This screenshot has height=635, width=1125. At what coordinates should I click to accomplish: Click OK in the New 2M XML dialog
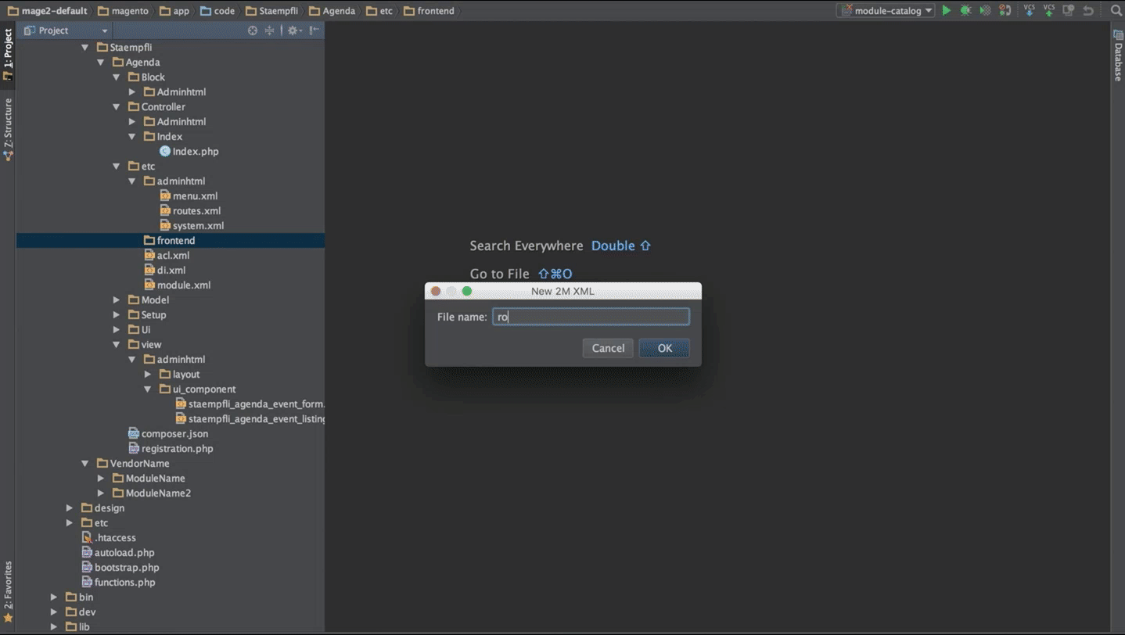664,348
